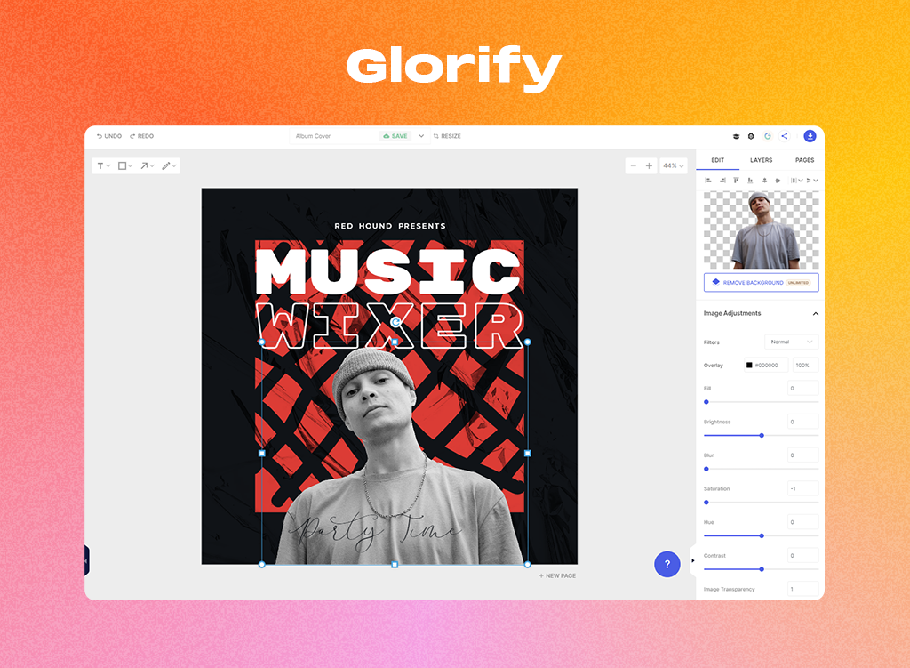
Task: Open the layer order dropdown
Action: click(812, 181)
